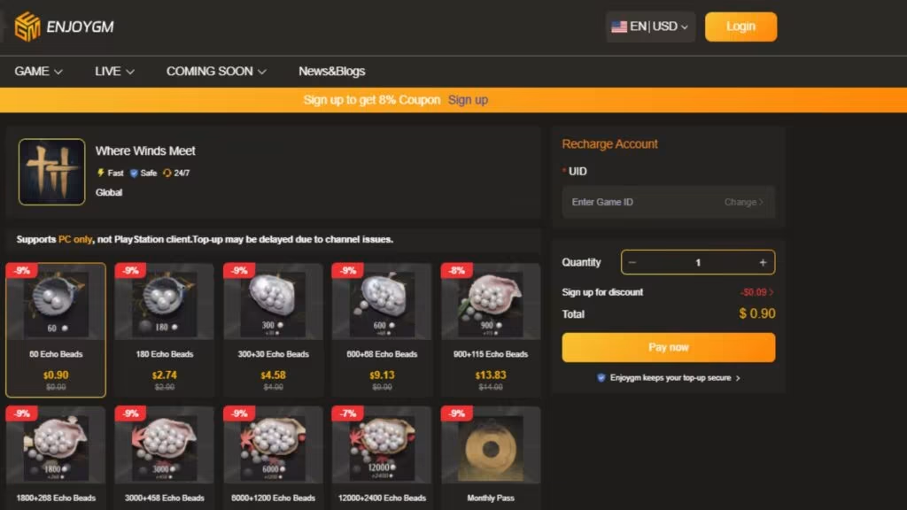Click the Pay now button
Viewport: 907px width, 510px height.
pyautogui.click(x=668, y=347)
